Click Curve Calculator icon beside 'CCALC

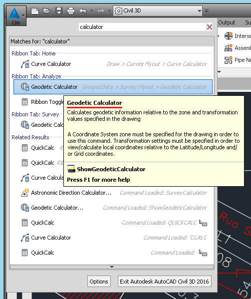click(x=25, y=238)
